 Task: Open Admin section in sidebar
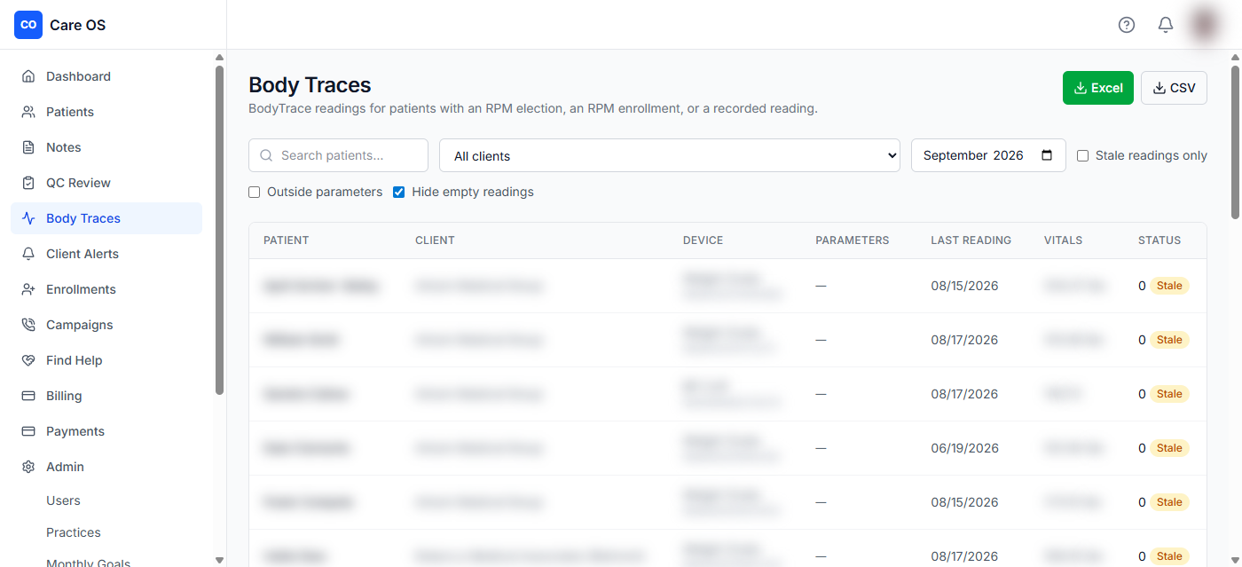click(x=106, y=467)
